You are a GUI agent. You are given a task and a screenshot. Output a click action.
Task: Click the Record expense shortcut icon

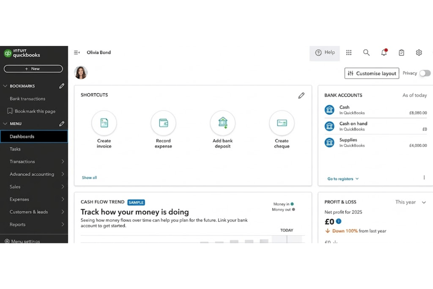point(163,123)
